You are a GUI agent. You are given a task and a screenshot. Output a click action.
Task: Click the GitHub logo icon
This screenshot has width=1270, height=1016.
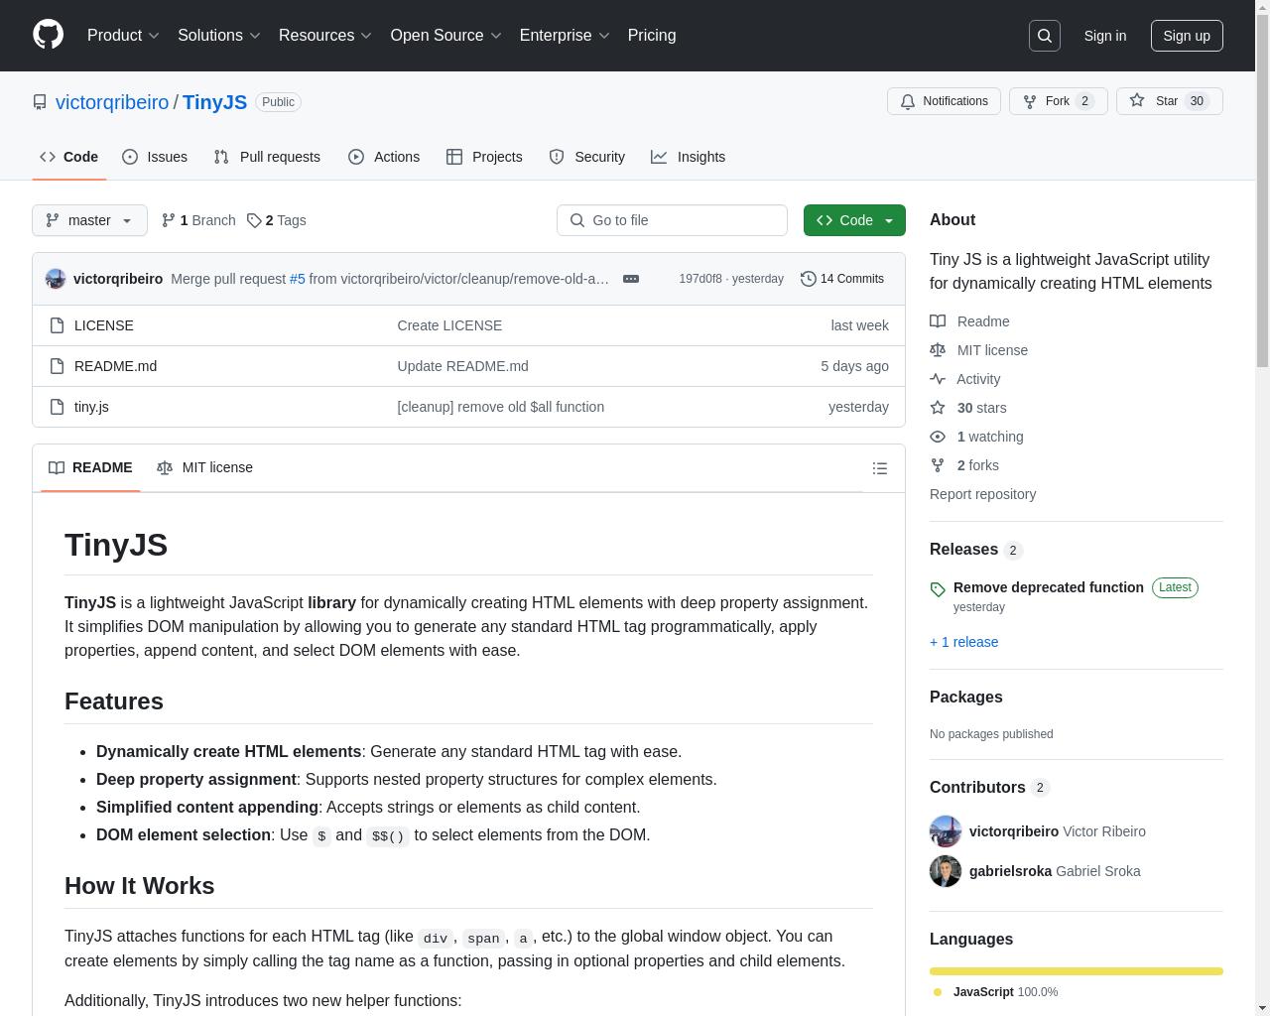click(48, 35)
